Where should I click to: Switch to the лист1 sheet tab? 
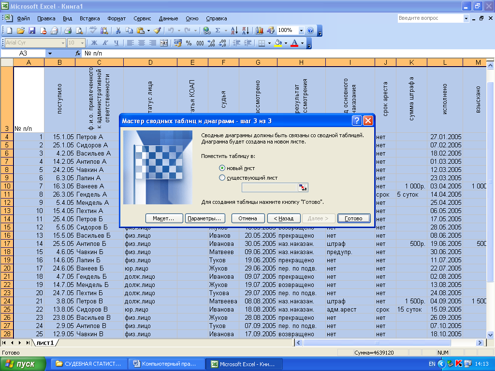tap(45, 342)
